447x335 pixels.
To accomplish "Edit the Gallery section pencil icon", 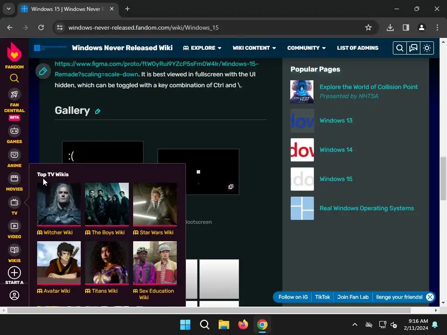I will [x=97, y=111].
